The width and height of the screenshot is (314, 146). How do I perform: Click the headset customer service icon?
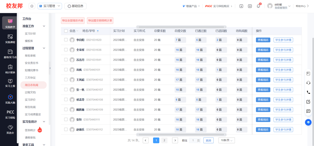(308, 83)
